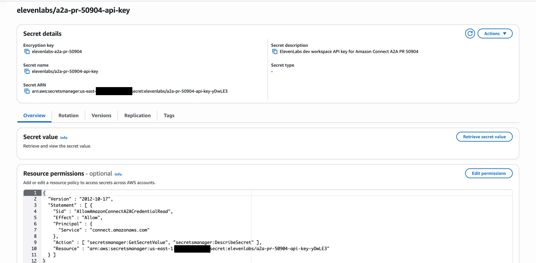Screen dimensions: 536x263
Task: Click the "Resource" ARN line in policy
Action: coord(191,249)
